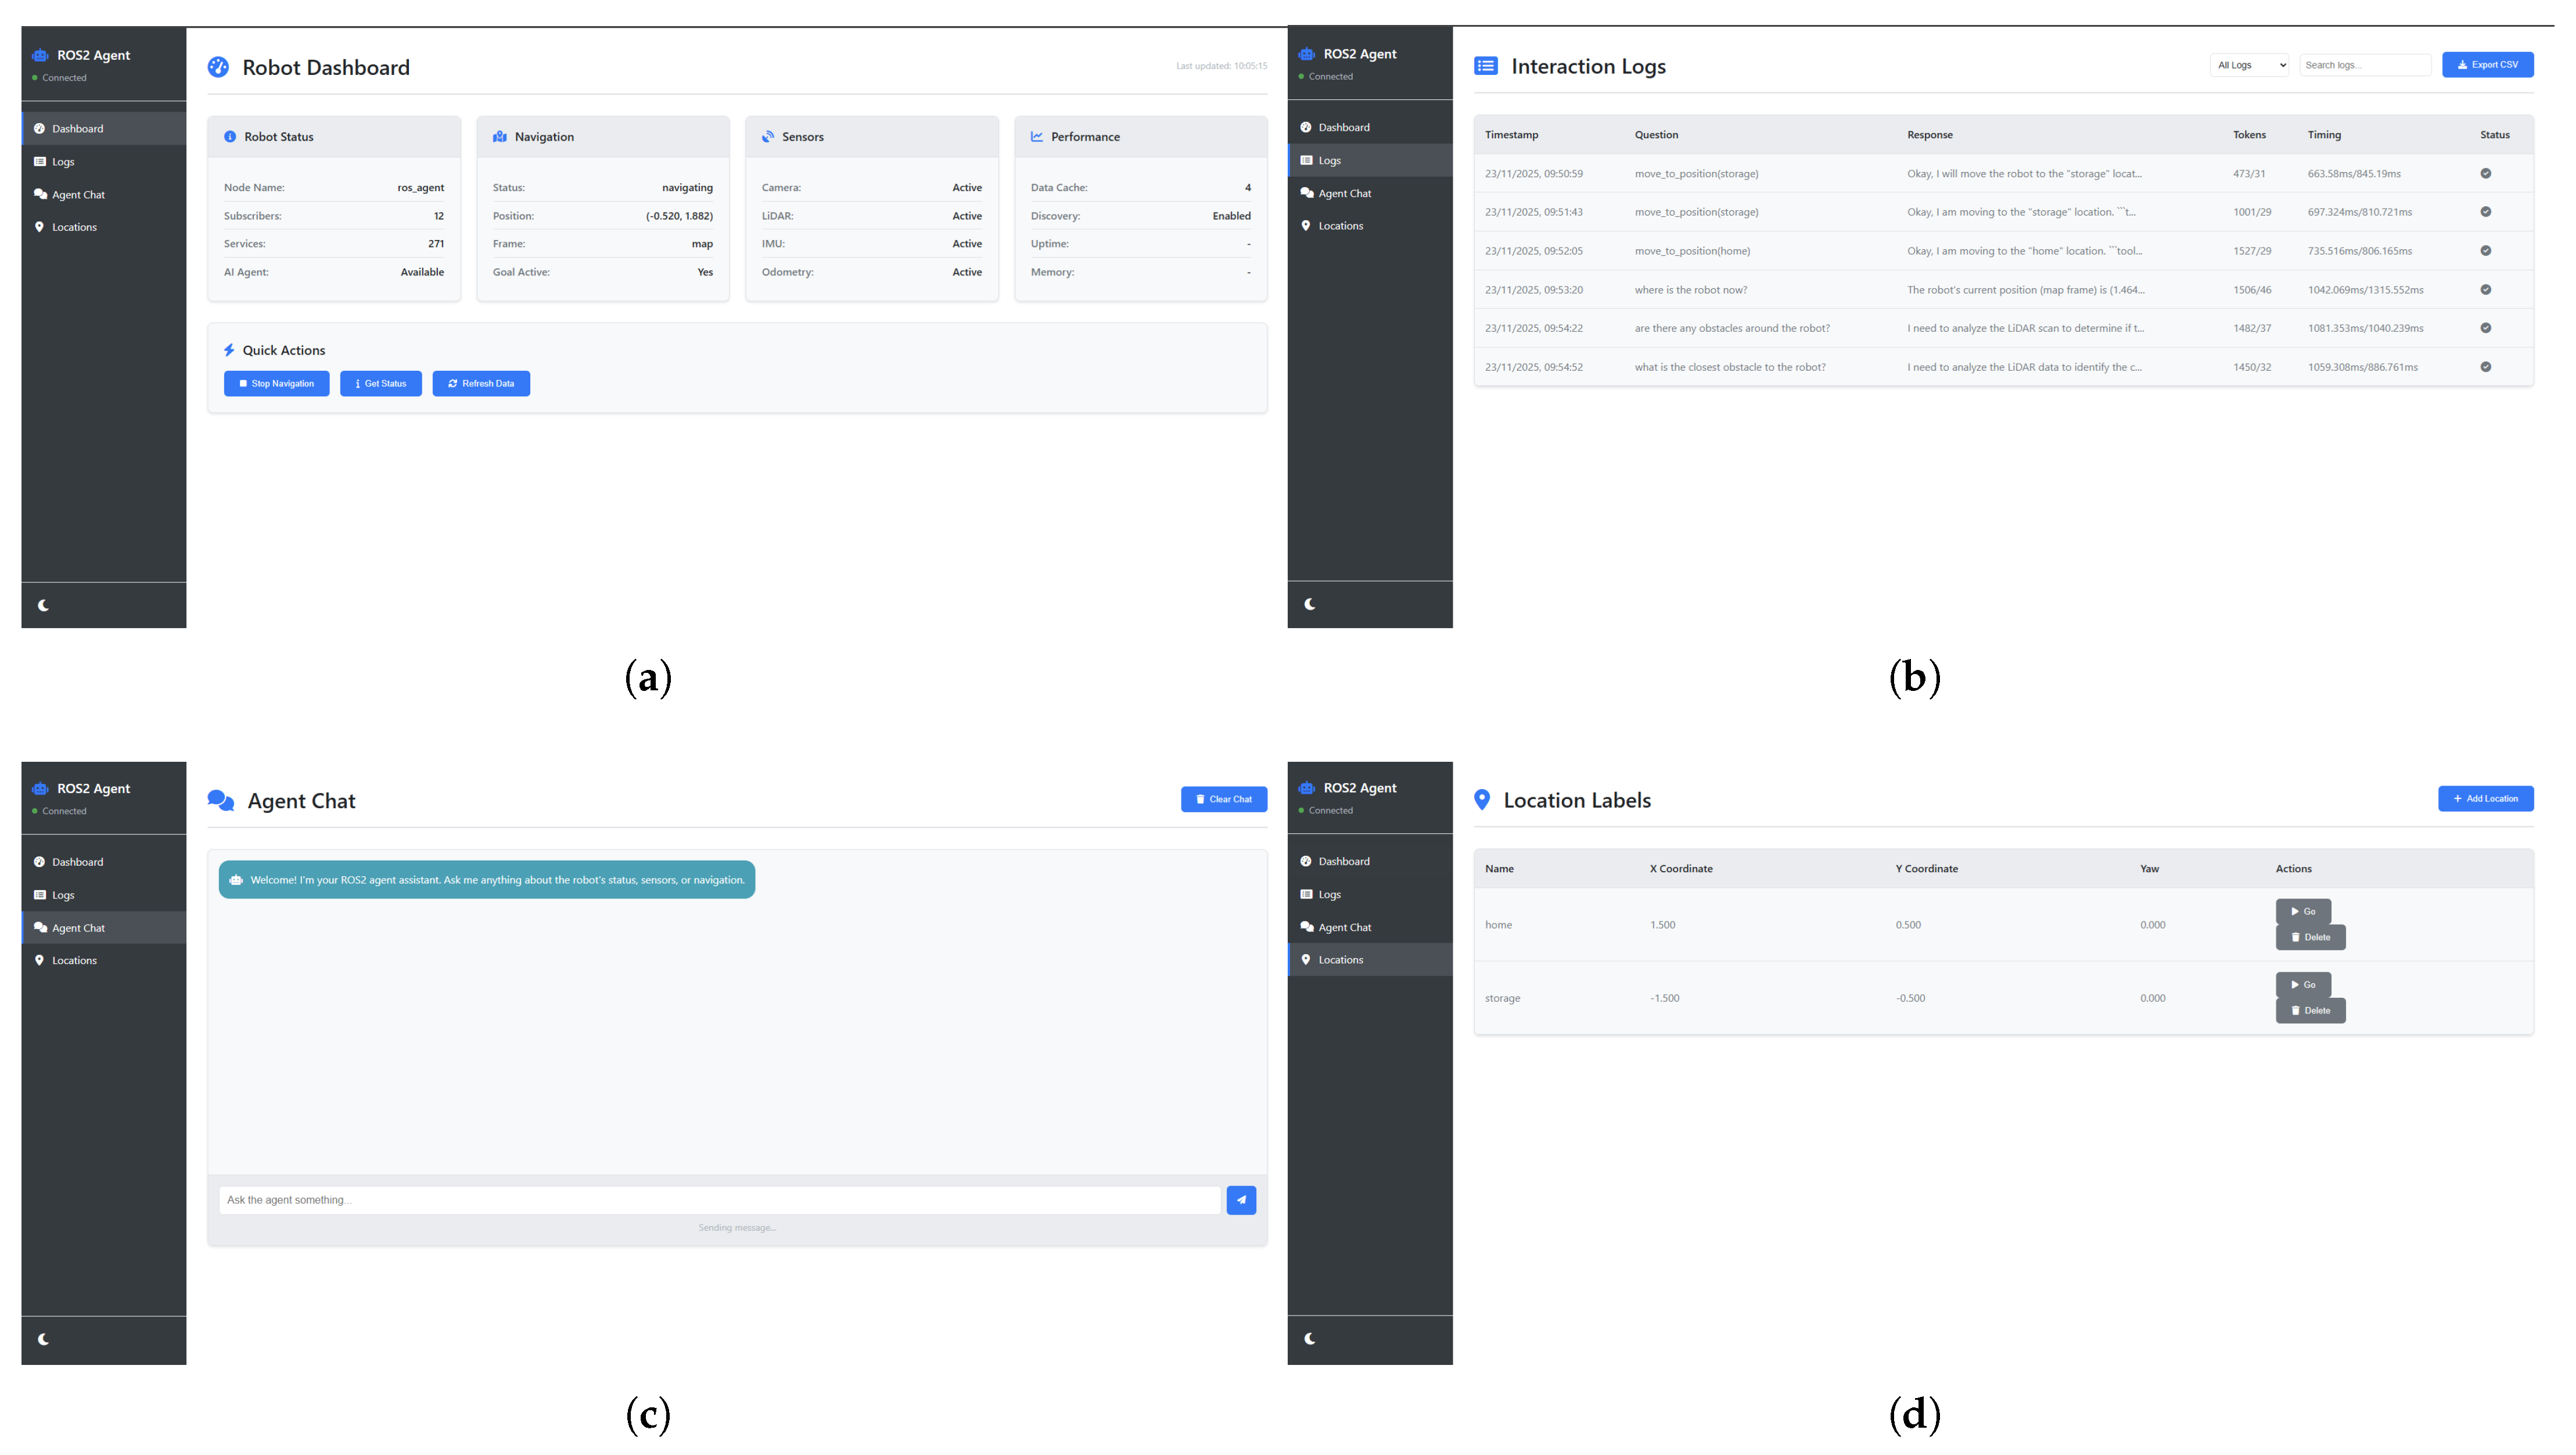Select Locations in the Agent Chat screen sidebar
The height and width of the screenshot is (1455, 2576).
tap(74, 961)
